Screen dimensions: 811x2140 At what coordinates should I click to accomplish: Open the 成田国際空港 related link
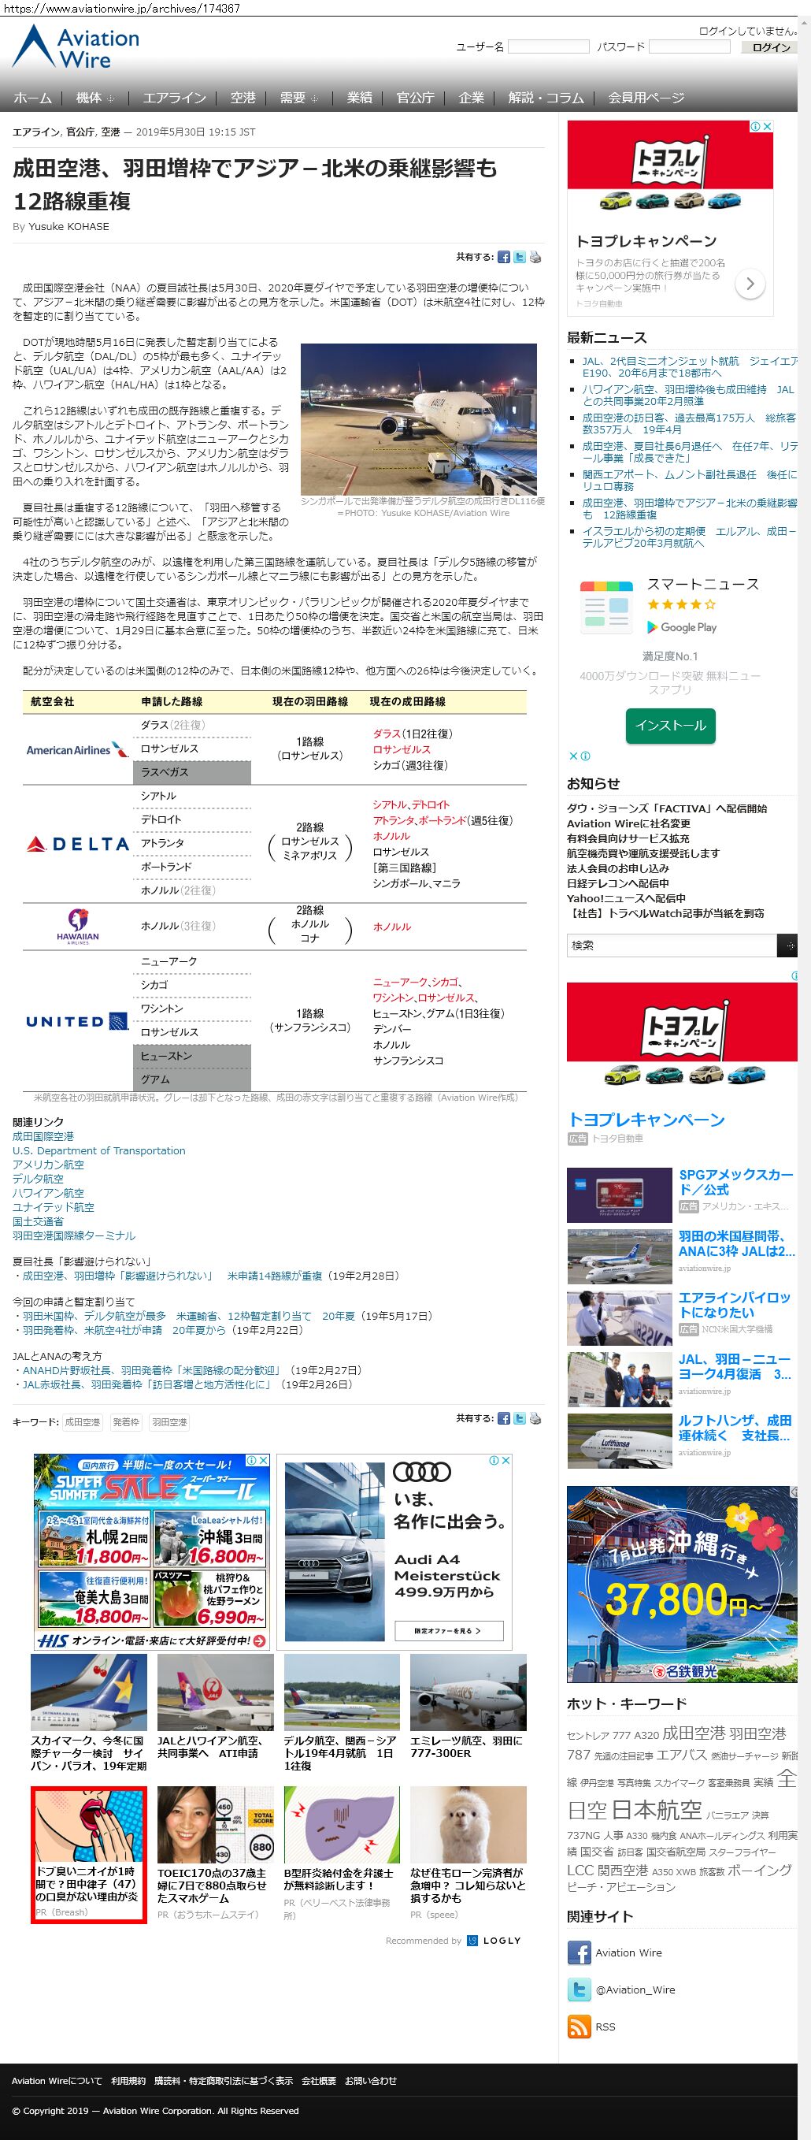pyautogui.click(x=43, y=1136)
